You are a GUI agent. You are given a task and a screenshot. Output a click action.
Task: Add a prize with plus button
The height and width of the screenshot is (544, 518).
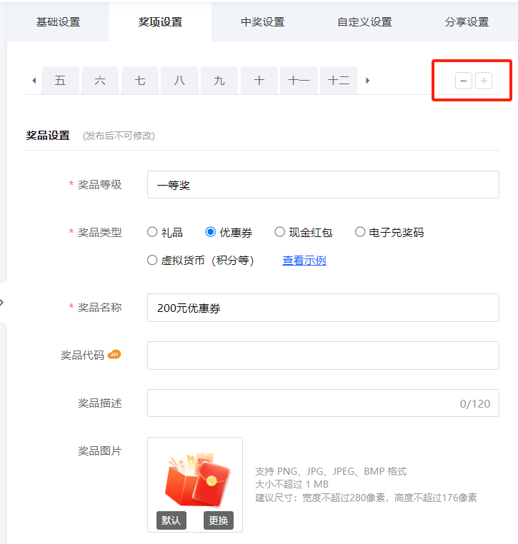click(x=484, y=81)
